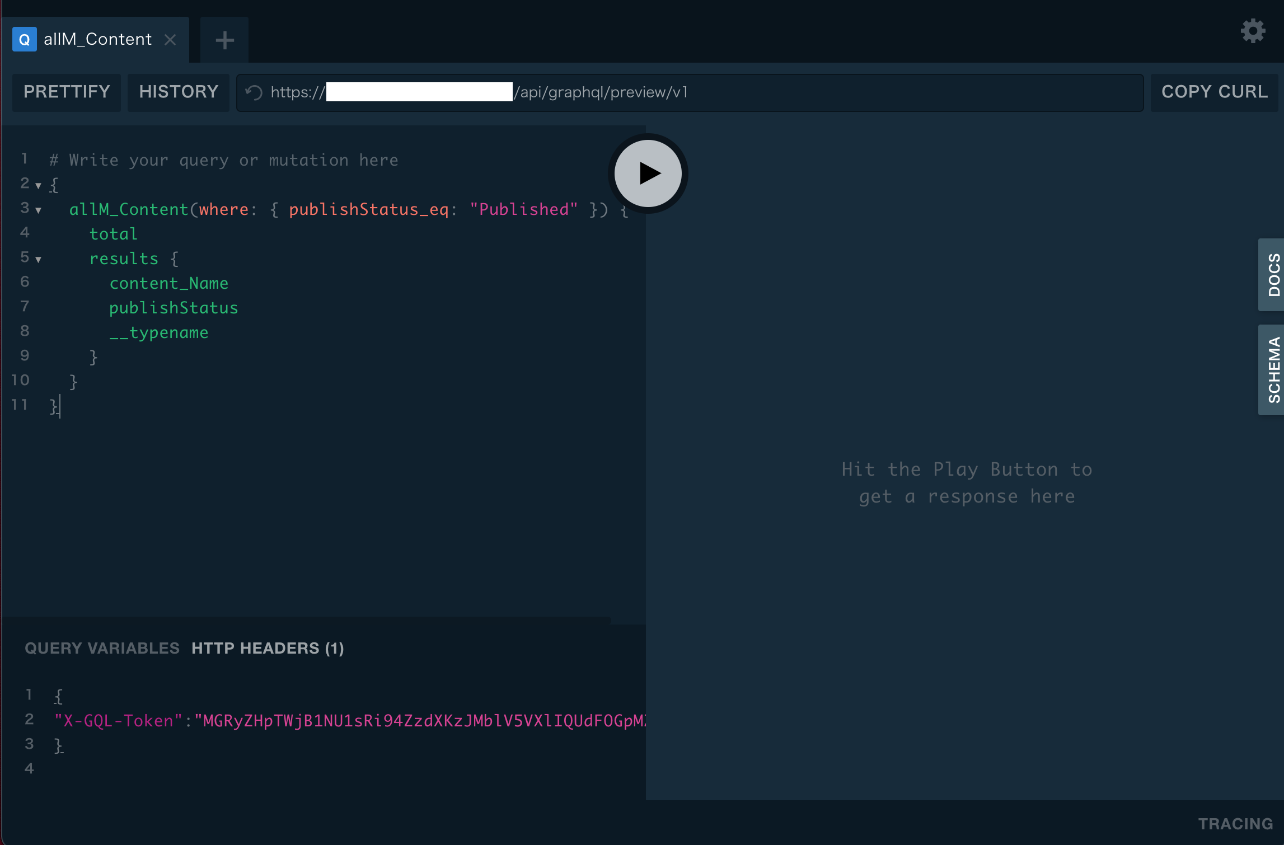Viewport: 1284px width, 845px height.
Task: Click the 'publishStatus' field on line 7
Action: tap(174, 308)
